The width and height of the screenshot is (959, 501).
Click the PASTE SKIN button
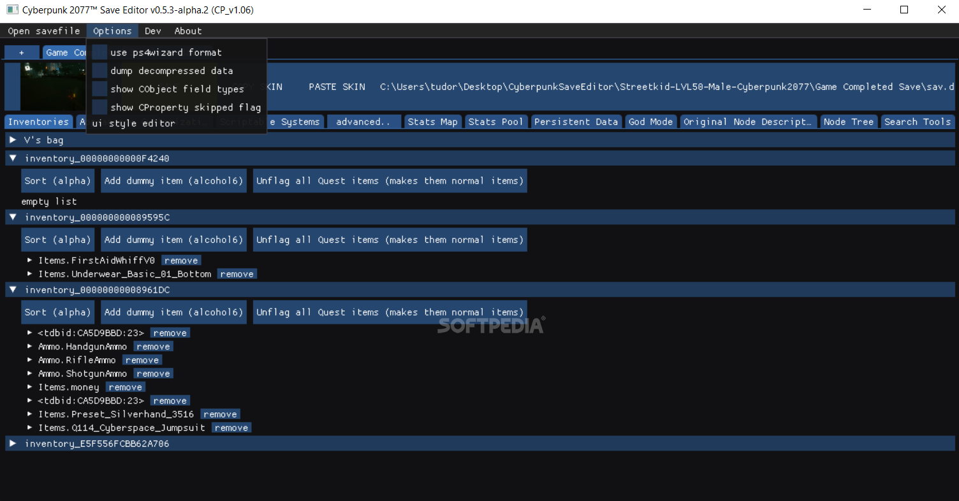337,87
